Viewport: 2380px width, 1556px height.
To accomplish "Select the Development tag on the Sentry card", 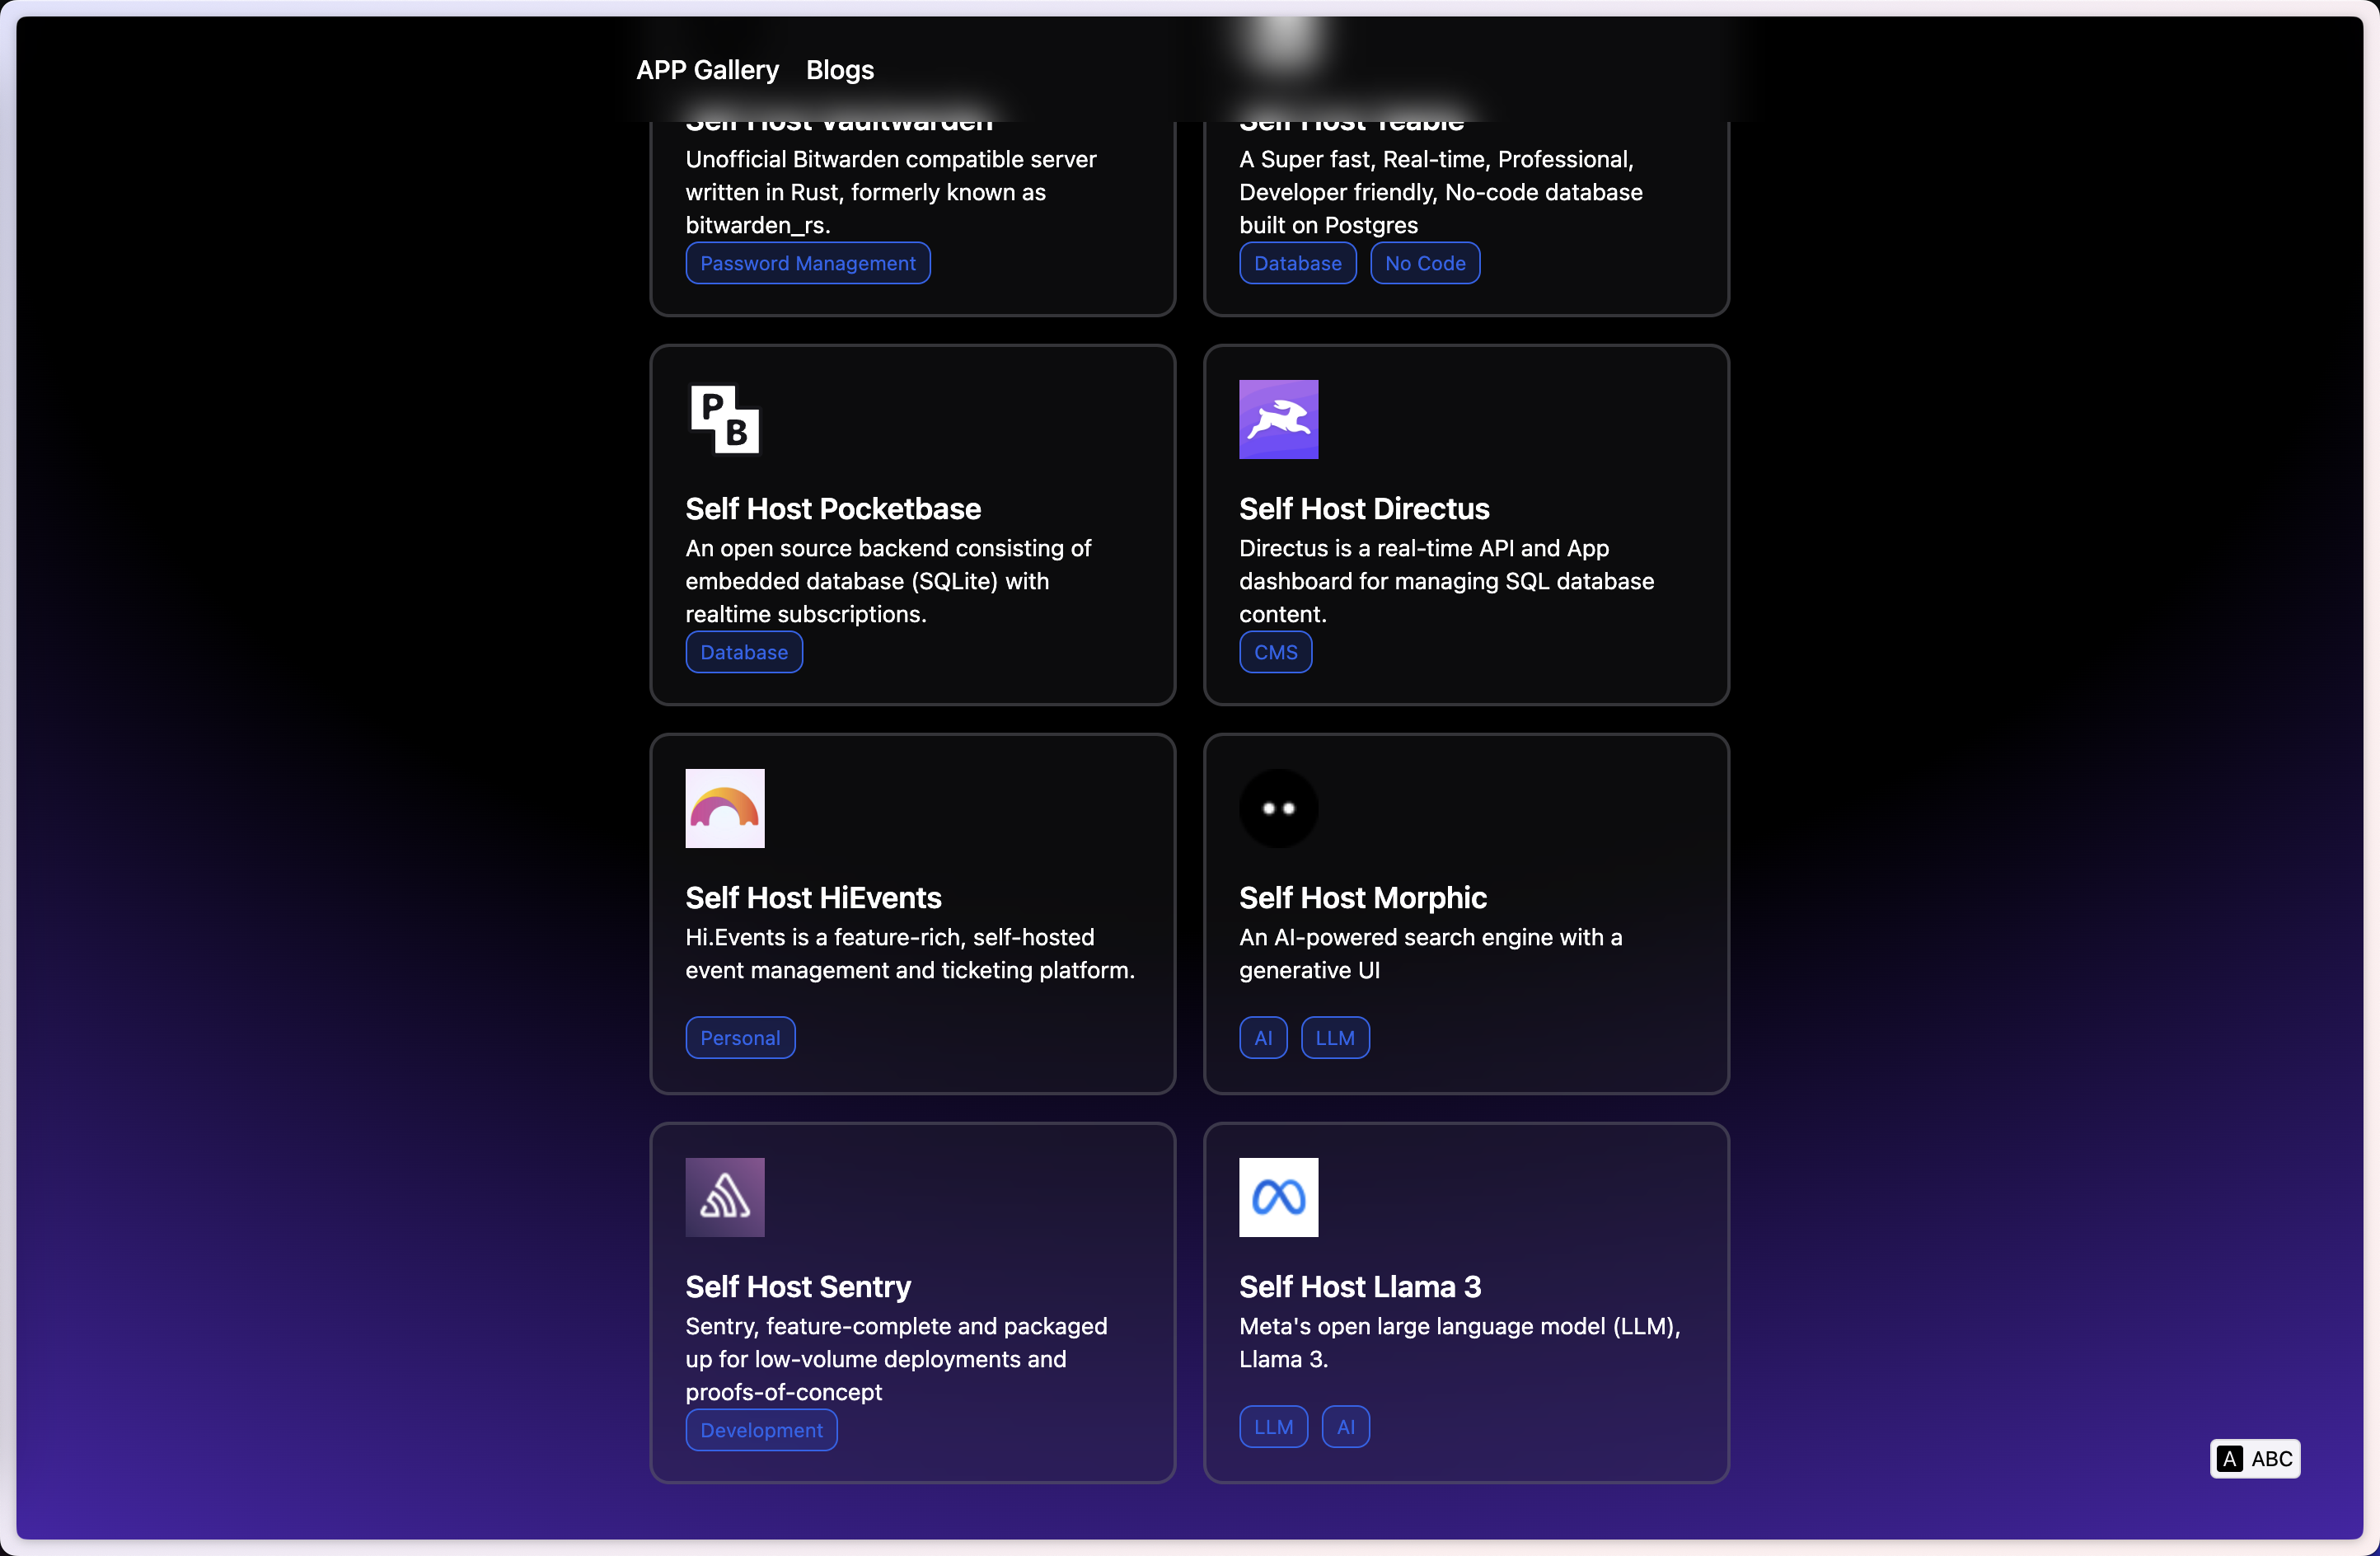I will click(x=761, y=1430).
